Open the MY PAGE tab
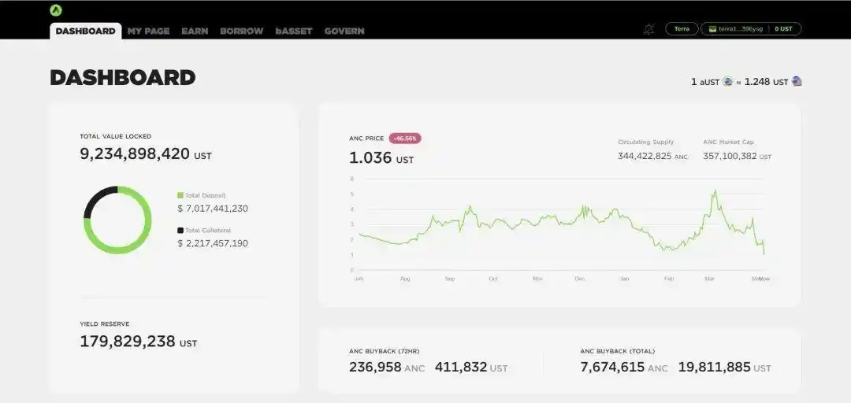 [x=149, y=31]
